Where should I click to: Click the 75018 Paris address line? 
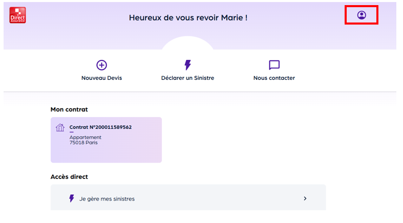tap(83, 143)
